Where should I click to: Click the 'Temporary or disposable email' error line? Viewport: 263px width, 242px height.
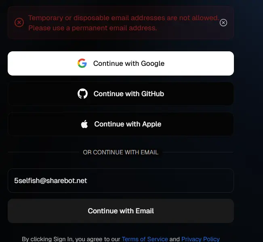click(x=124, y=18)
